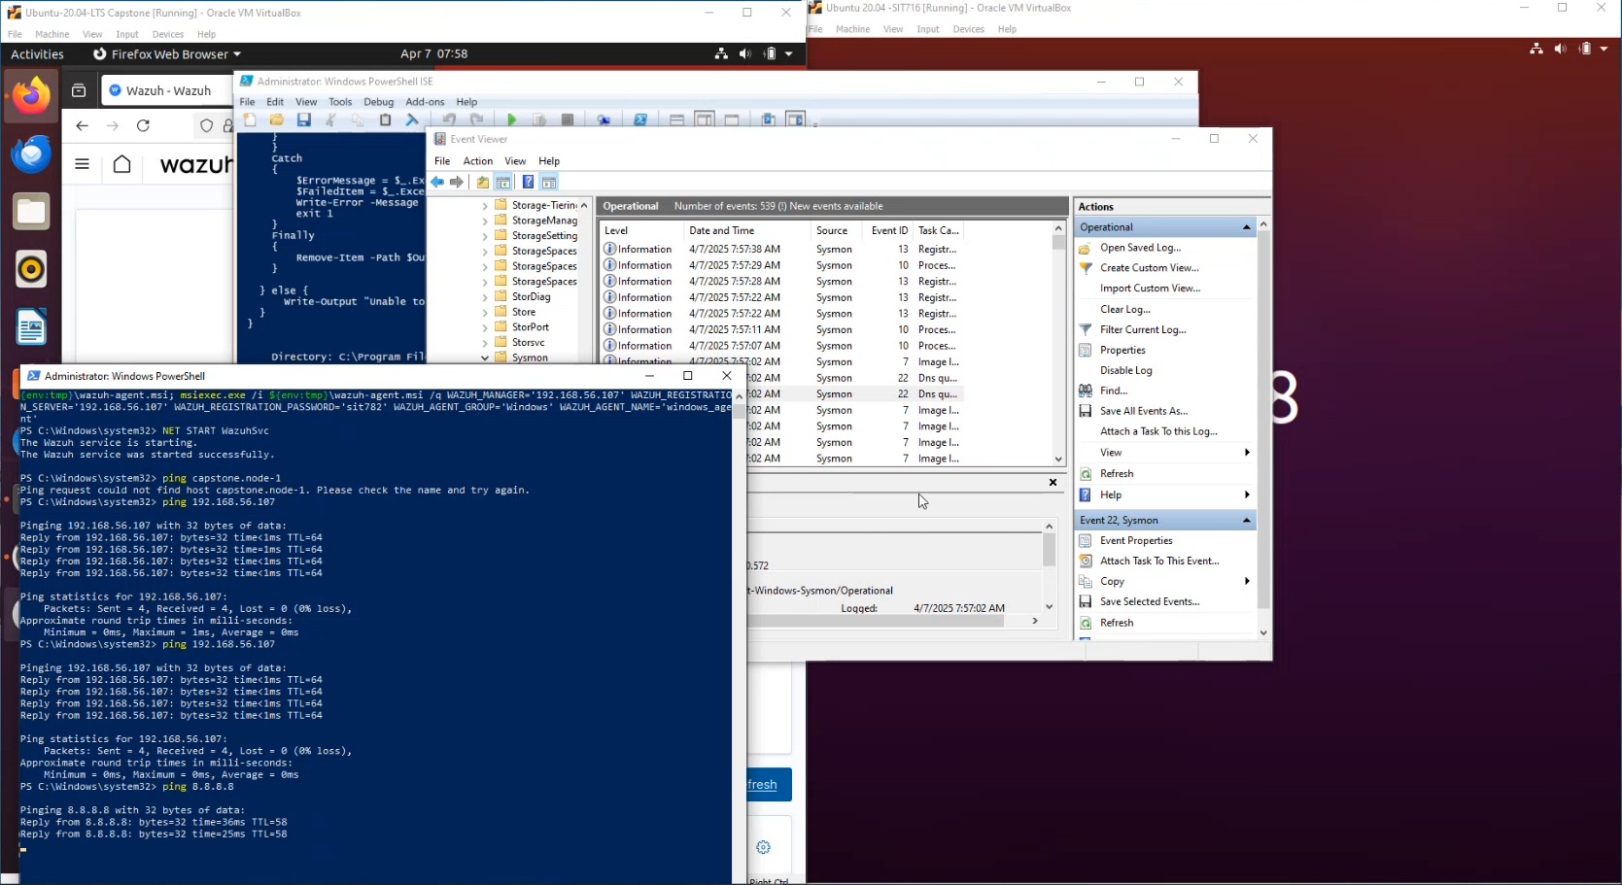Open the Copy submenu arrow in Actions pane
The width and height of the screenshot is (1622, 885).
pos(1247,581)
